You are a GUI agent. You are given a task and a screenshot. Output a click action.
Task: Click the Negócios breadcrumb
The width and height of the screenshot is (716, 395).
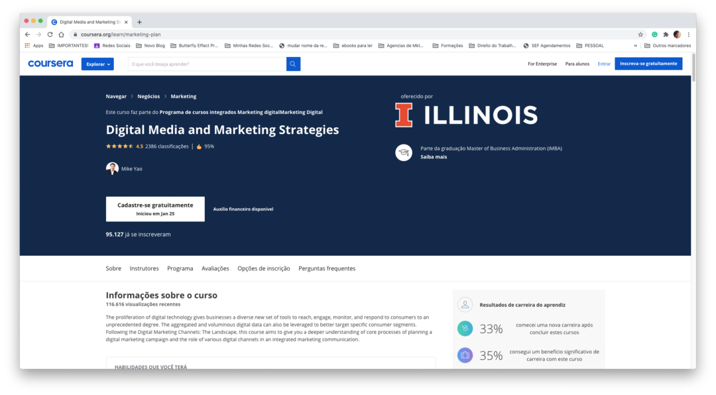tap(149, 96)
